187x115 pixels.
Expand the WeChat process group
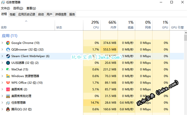pos(2,69)
